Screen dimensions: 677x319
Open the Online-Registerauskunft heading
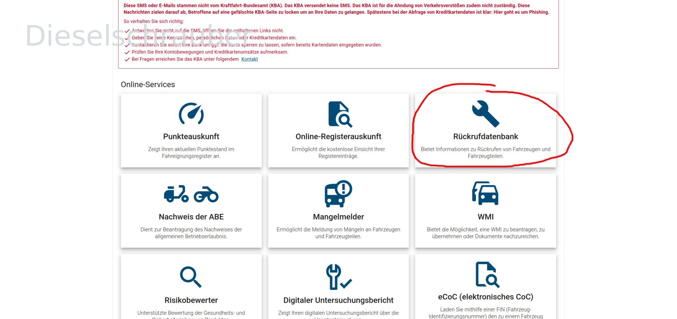click(338, 136)
